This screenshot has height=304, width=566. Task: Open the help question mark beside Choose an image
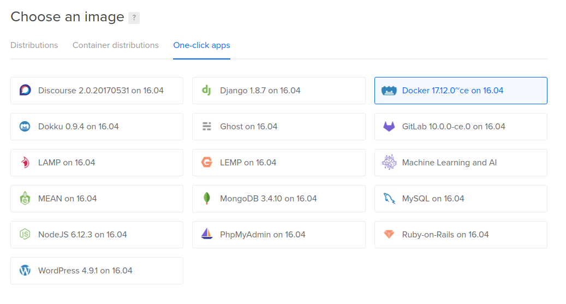pos(134,17)
